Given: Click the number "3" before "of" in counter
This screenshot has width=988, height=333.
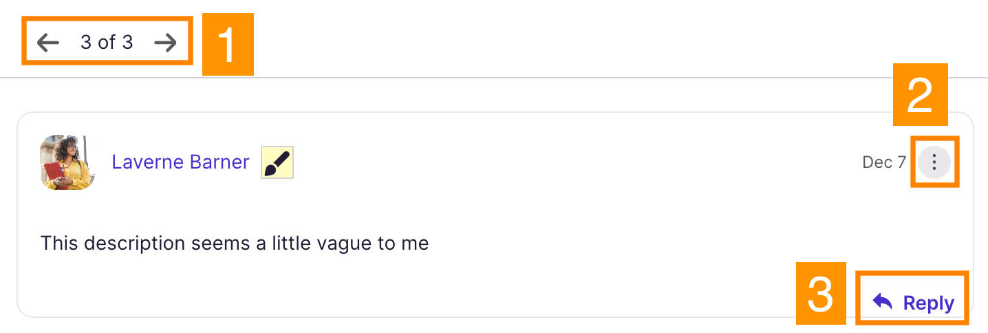Looking at the screenshot, I should click(x=86, y=43).
